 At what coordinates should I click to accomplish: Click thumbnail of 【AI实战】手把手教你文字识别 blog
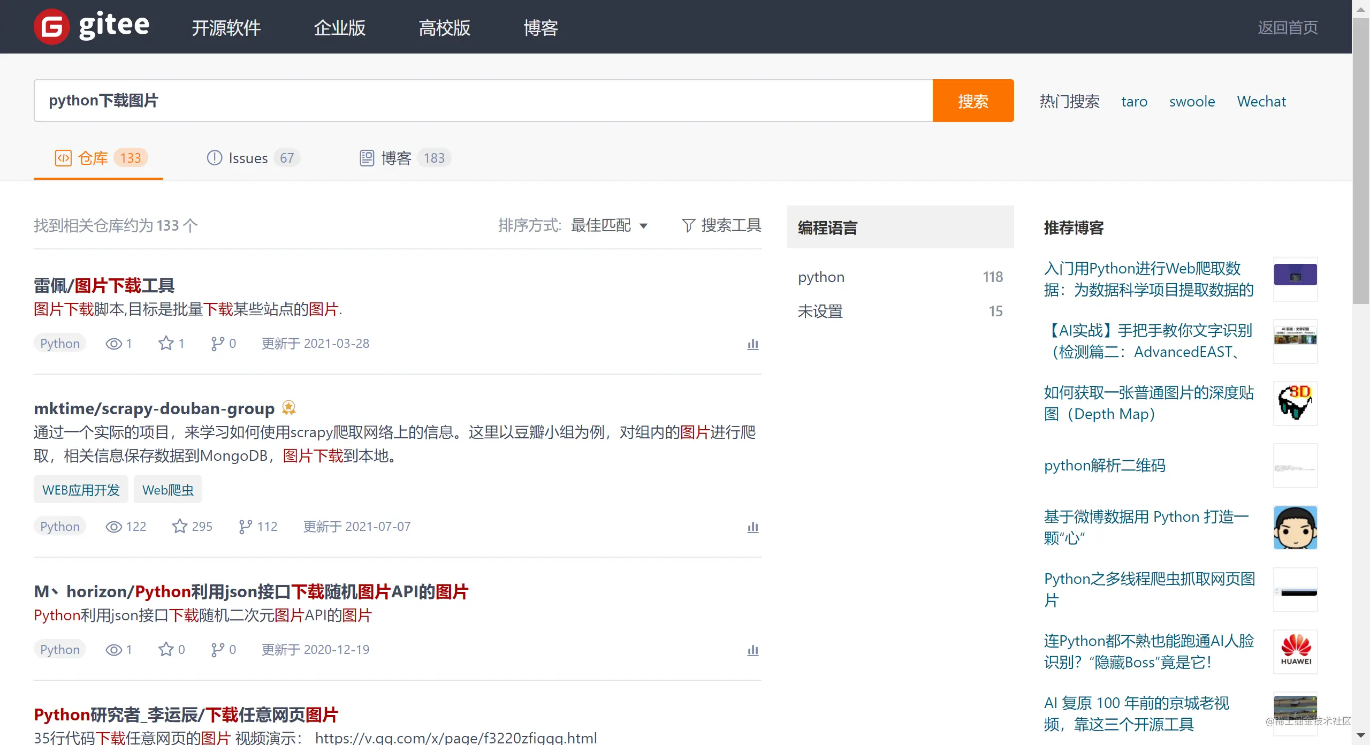(1296, 341)
